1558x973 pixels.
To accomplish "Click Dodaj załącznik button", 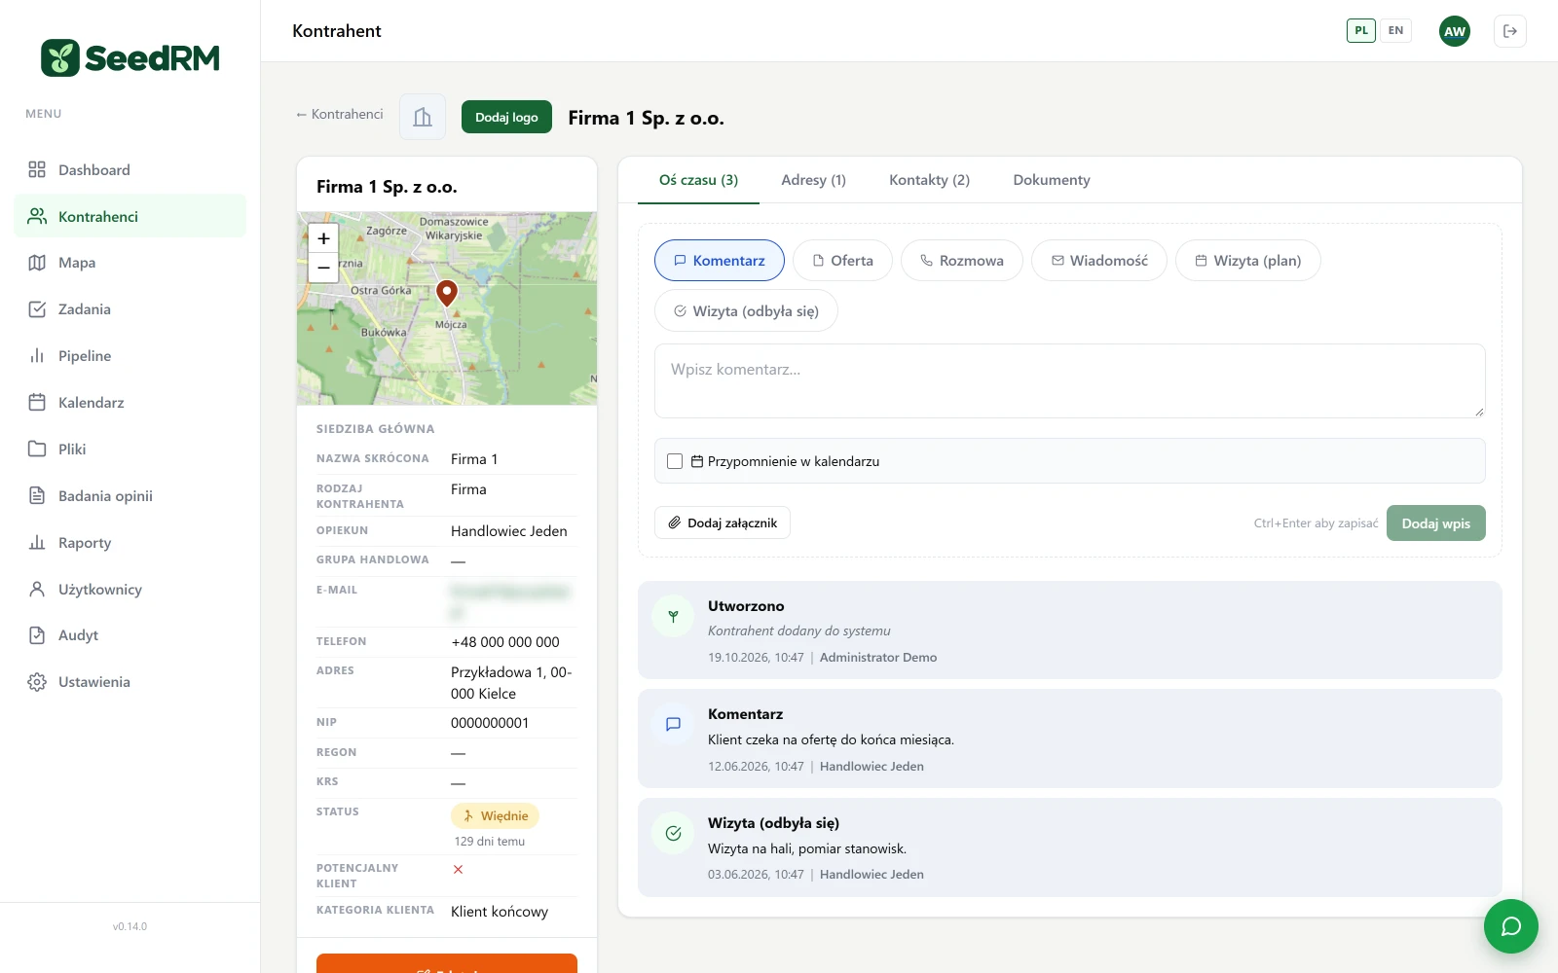I will coord(723,523).
